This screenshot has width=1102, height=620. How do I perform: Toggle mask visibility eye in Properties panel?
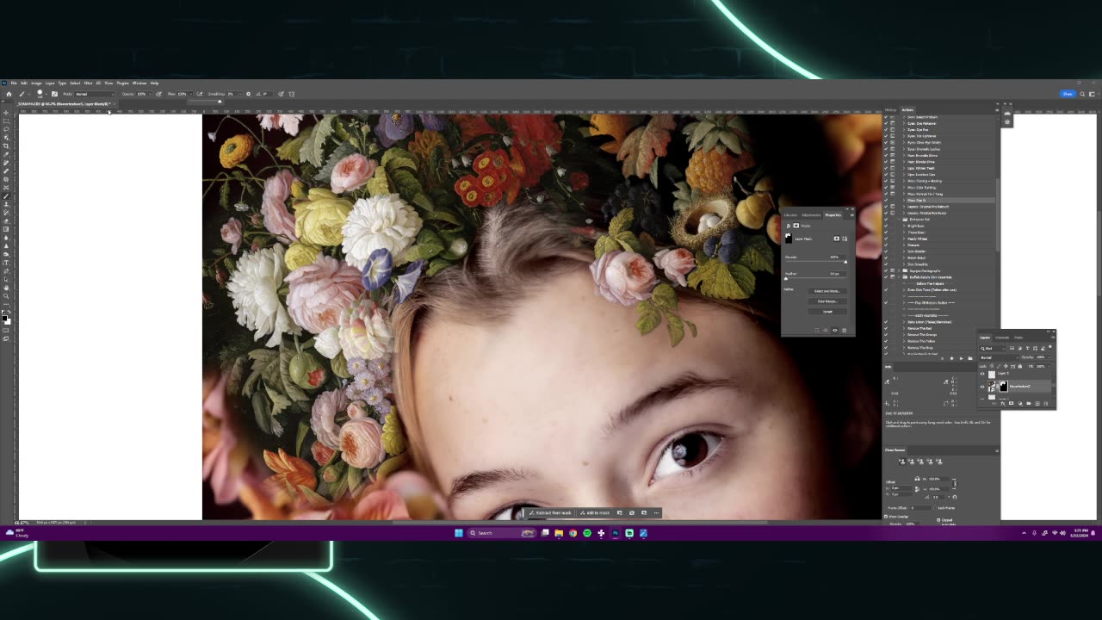pyautogui.click(x=835, y=330)
